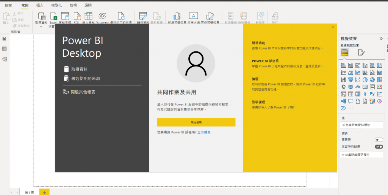The height and width of the screenshot is (195, 388).
Task: Add a new page with plus button
Action: point(45,192)
